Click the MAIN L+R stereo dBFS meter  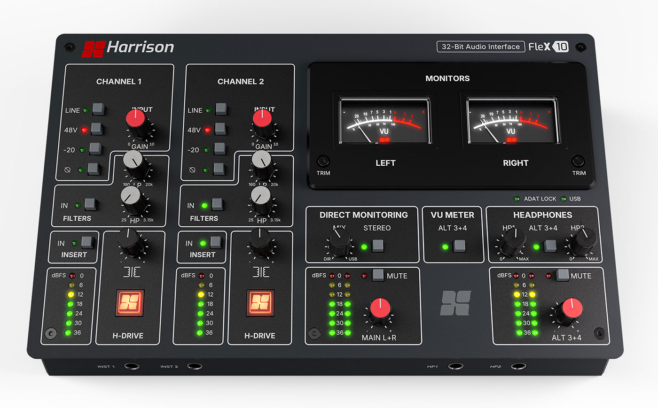coord(339,304)
